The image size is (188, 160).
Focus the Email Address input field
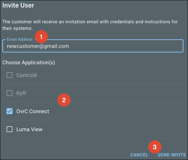pos(93,46)
